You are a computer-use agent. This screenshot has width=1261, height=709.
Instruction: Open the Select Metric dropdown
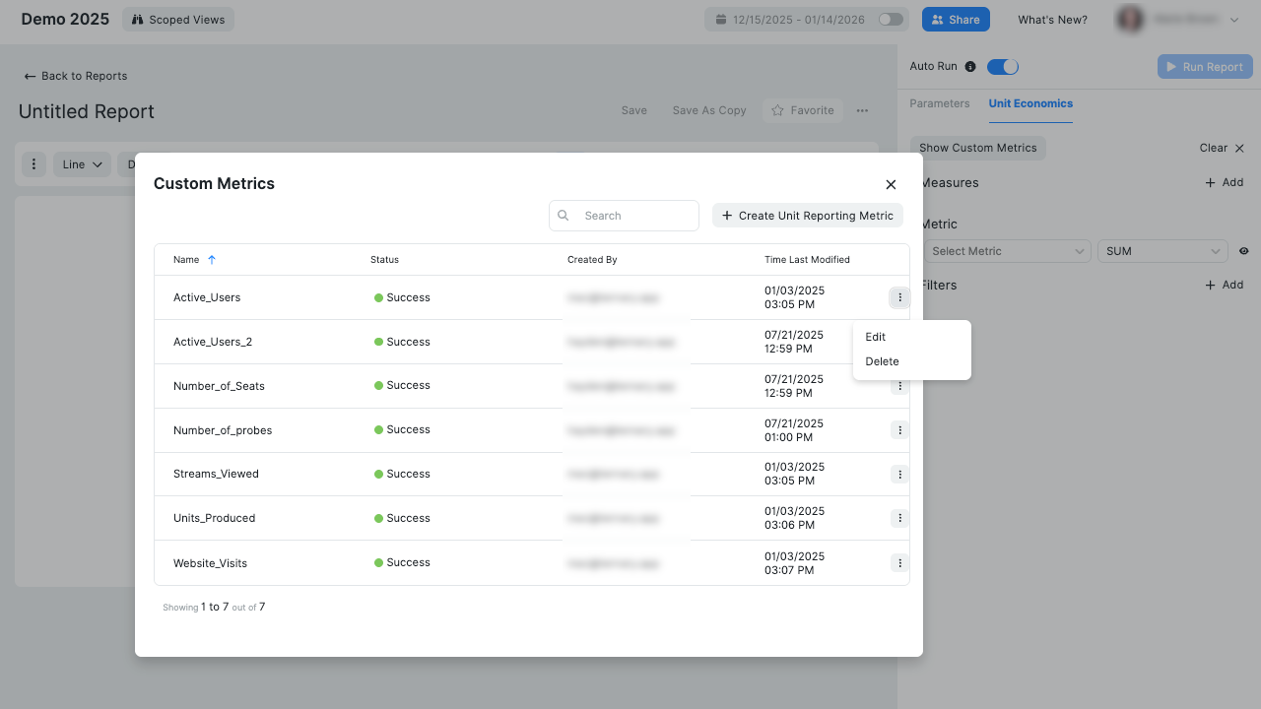(x=1006, y=250)
